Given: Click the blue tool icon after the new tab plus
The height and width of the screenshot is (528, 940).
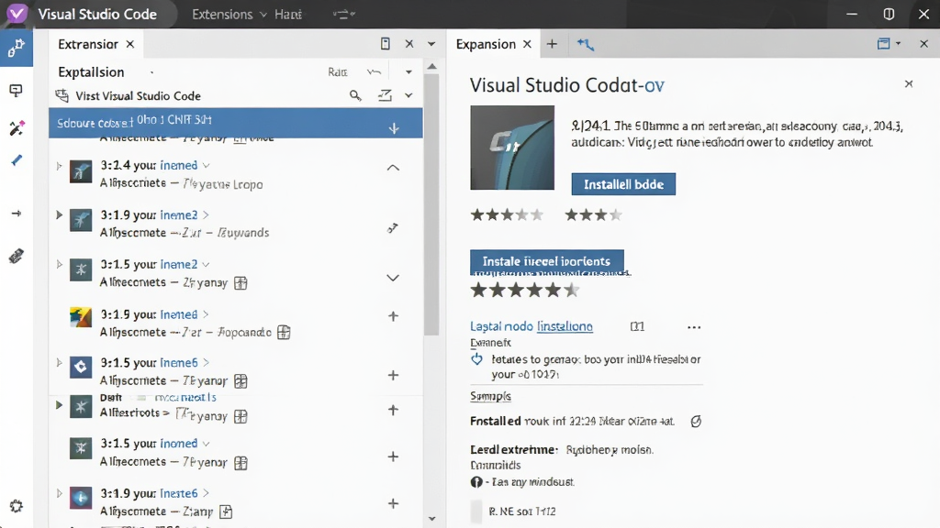Looking at the screenshot, I should pyautogui.click(x=586, y=44).
